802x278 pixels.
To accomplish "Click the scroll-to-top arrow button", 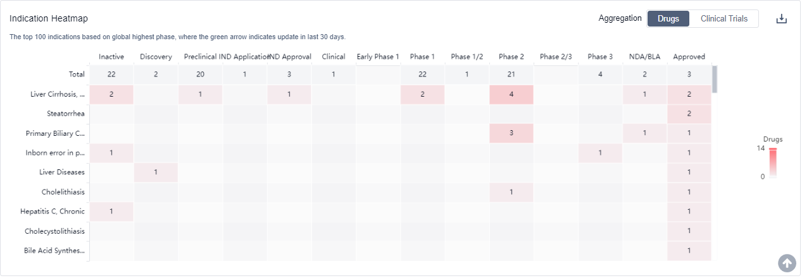I will tap(787, 263).
